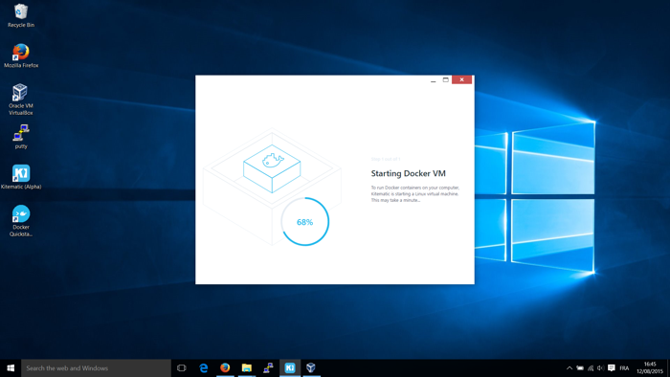The height and width of the screenshot is (377, 670).
Task: Switch to Firefox in the taskbar
Action: click(225, 368)
